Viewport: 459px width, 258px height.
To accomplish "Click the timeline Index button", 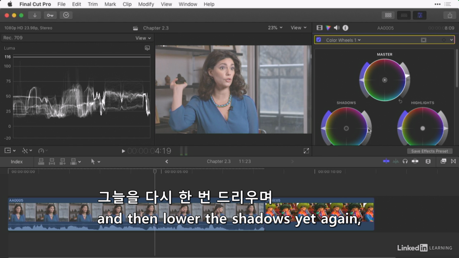I will click(16, 162).
